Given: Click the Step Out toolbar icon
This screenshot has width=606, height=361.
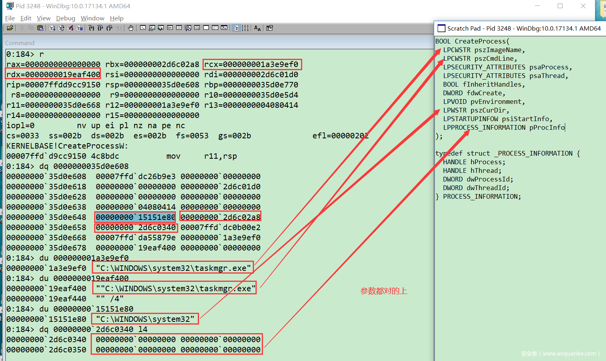Looking at the screenshot, I should pyautogui.click(x=110, y=28).
